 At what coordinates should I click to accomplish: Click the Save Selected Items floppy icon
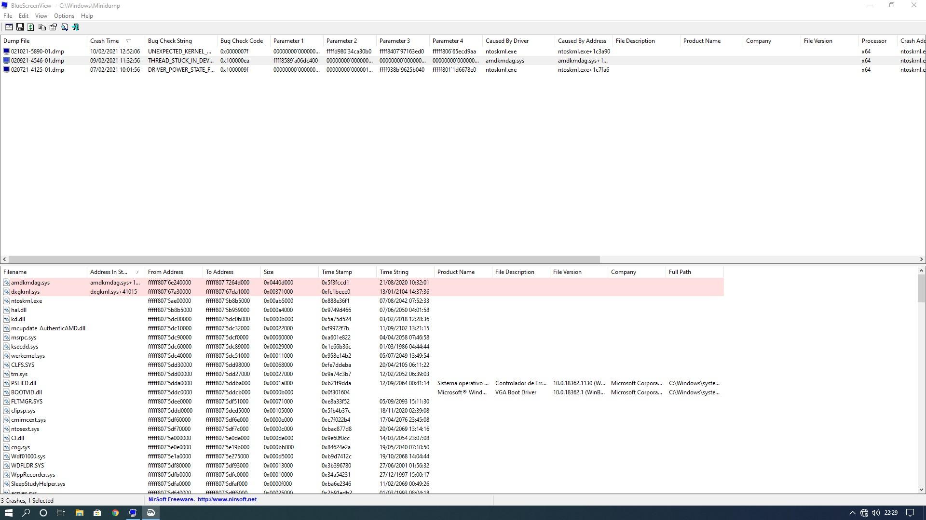coord(20,27)
